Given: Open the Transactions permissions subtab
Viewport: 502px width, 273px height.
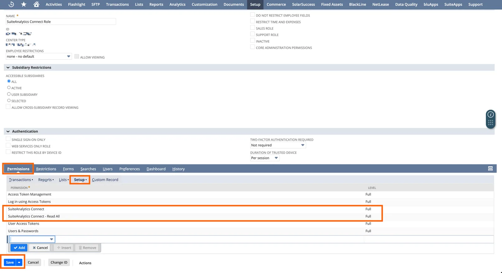Looking at the screenshot, I should (21, 180).
